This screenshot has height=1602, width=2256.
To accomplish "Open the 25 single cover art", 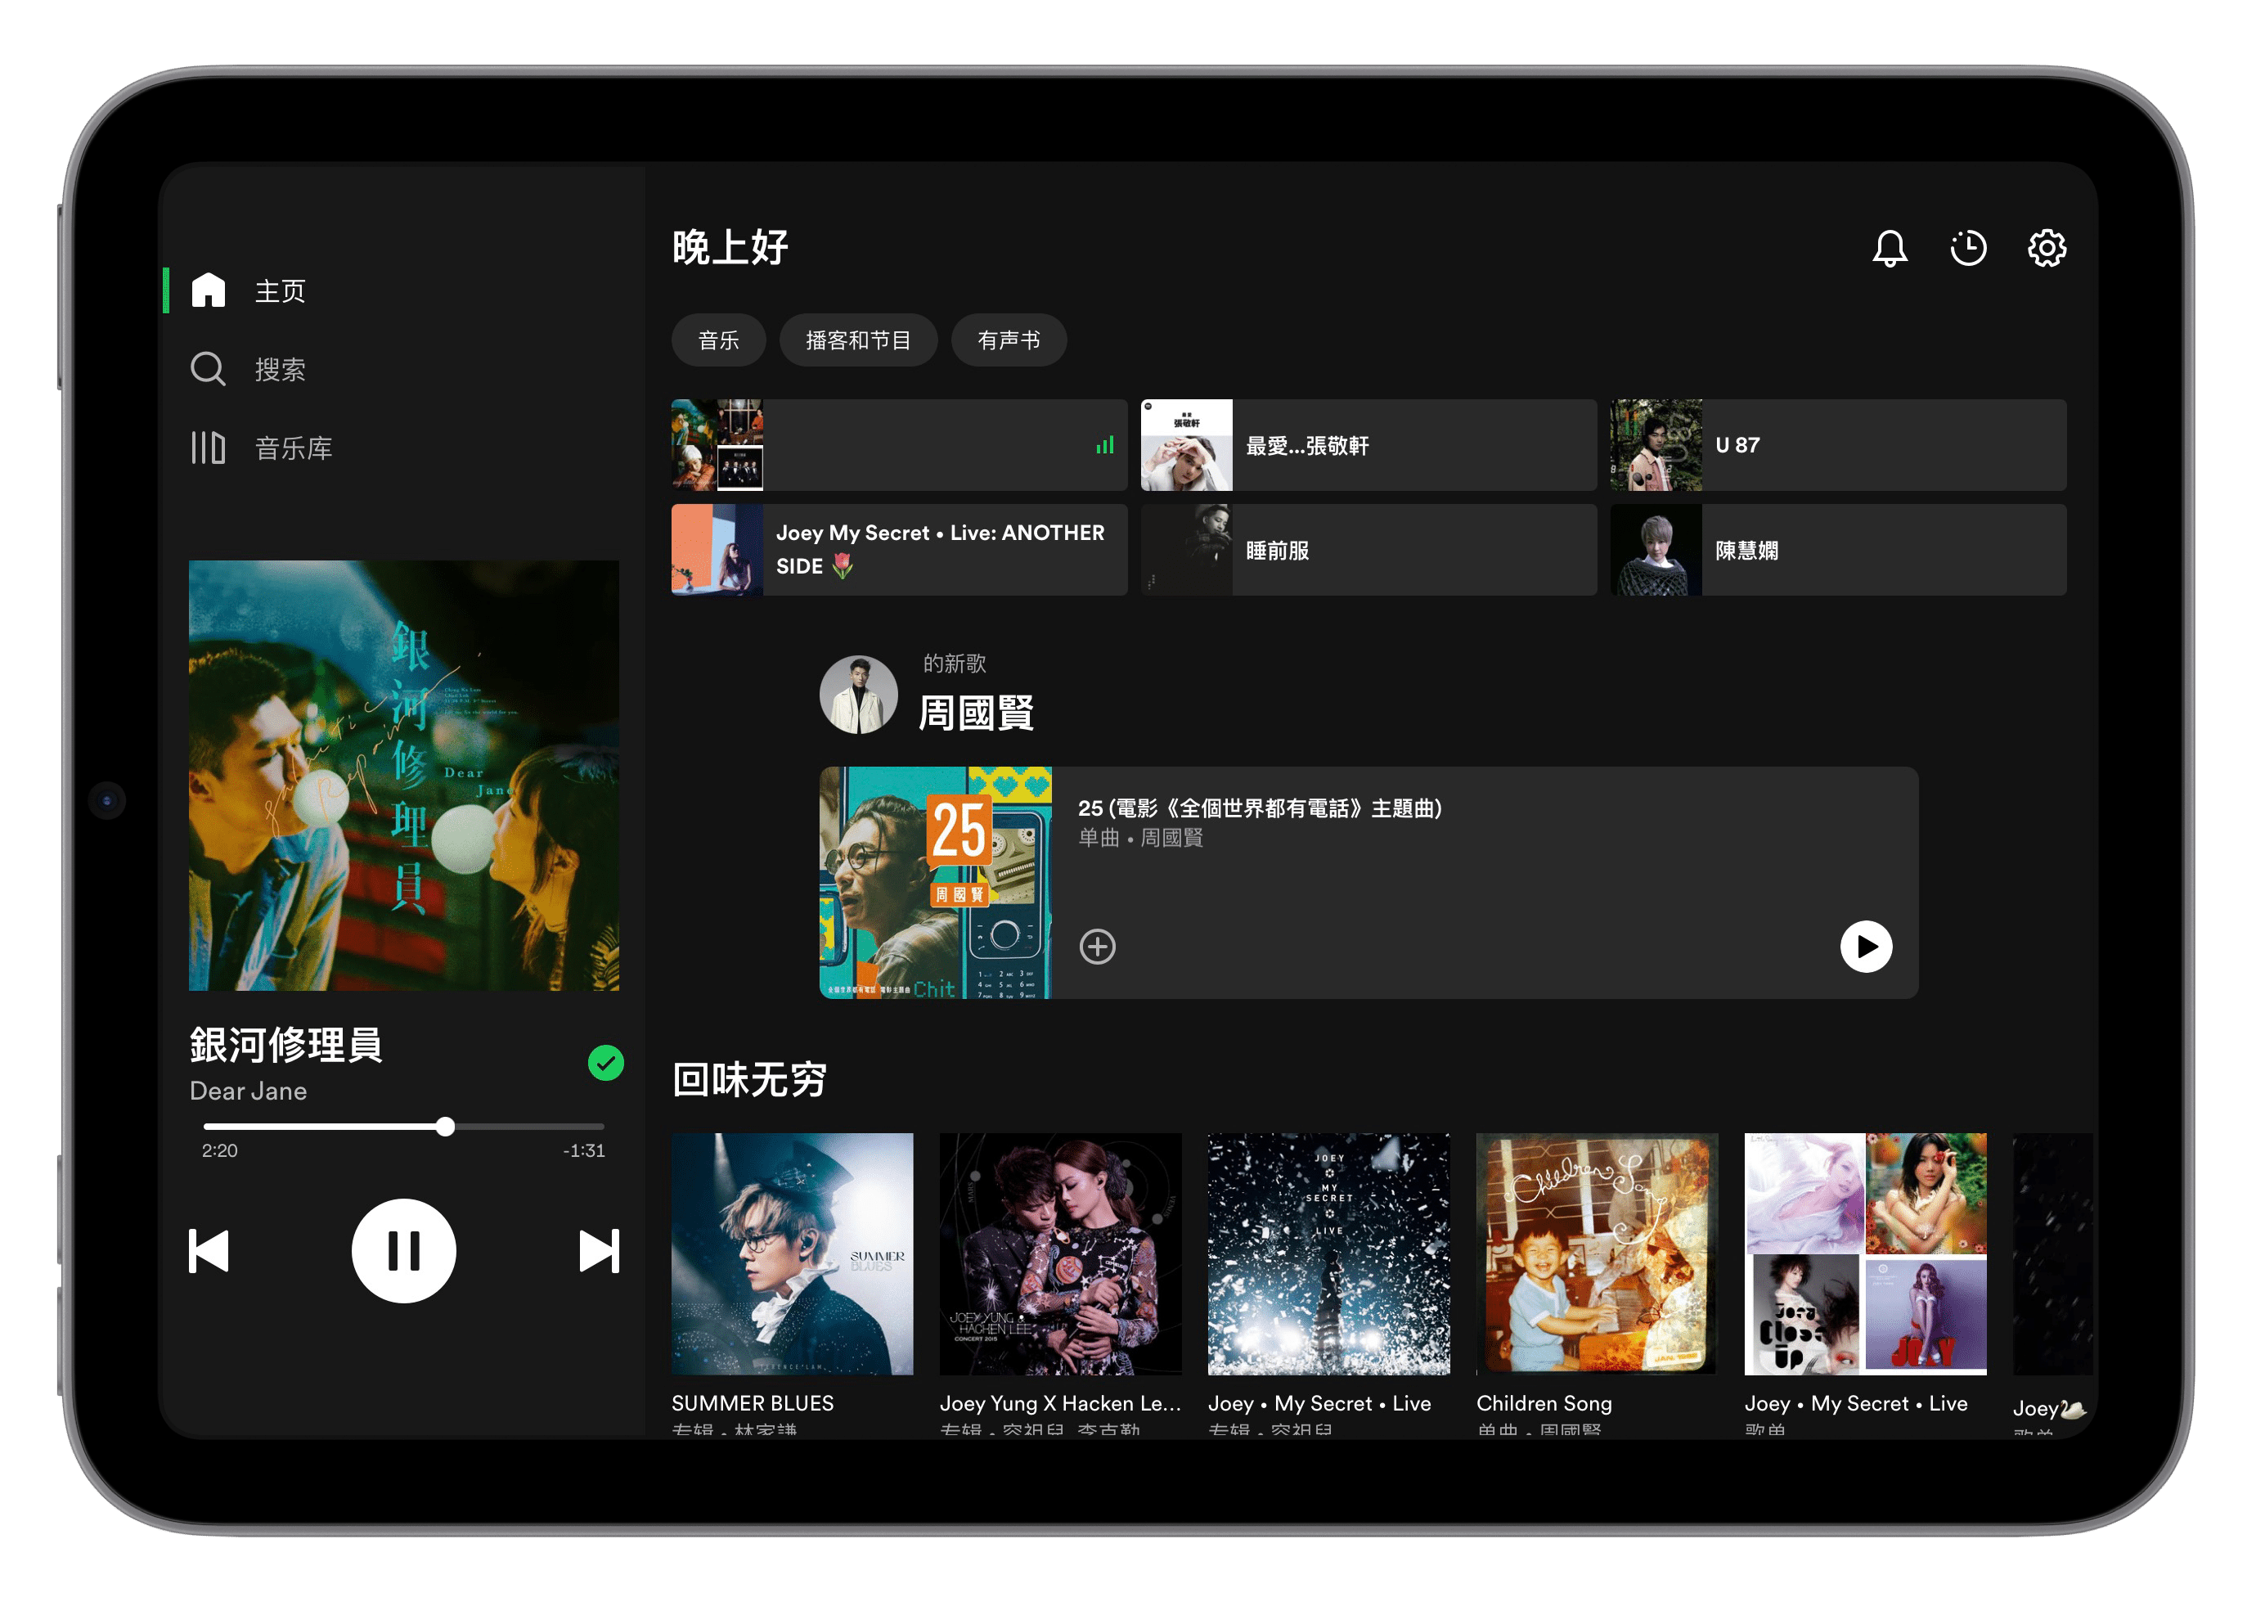I will coord(935,882).
